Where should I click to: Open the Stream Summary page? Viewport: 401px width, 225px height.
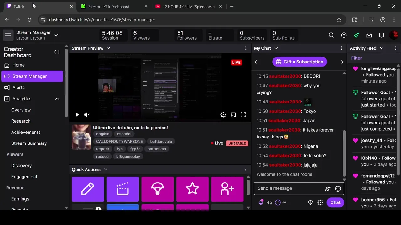[29, 143]
